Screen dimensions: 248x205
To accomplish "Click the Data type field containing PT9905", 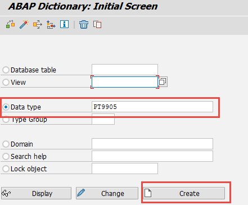I will point(152,107).
